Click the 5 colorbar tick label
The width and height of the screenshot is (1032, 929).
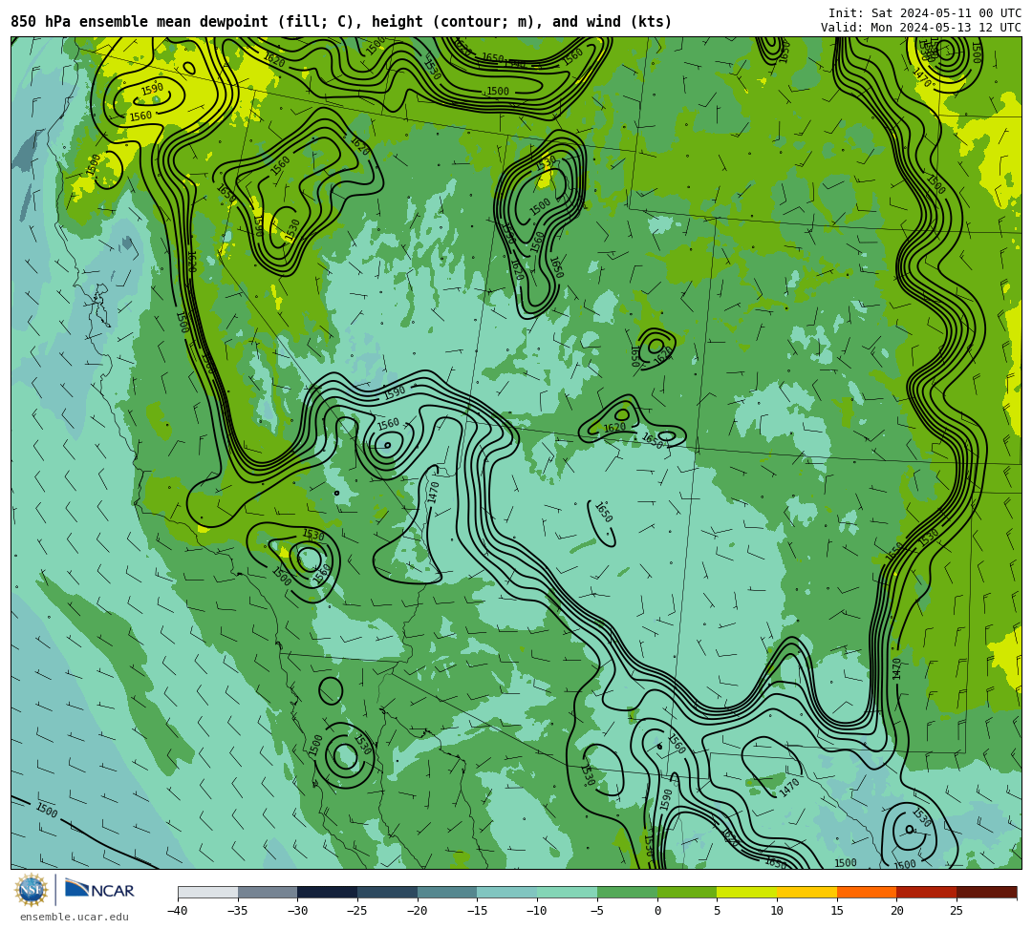pos(717,911)
